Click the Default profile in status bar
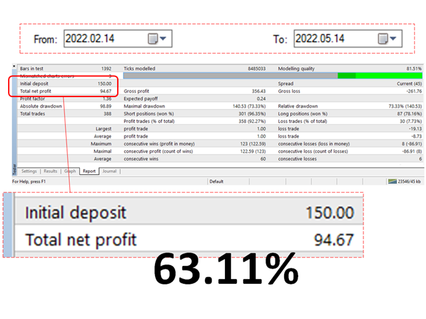Viewport: 426px width, 319px height. coord(216,181)
